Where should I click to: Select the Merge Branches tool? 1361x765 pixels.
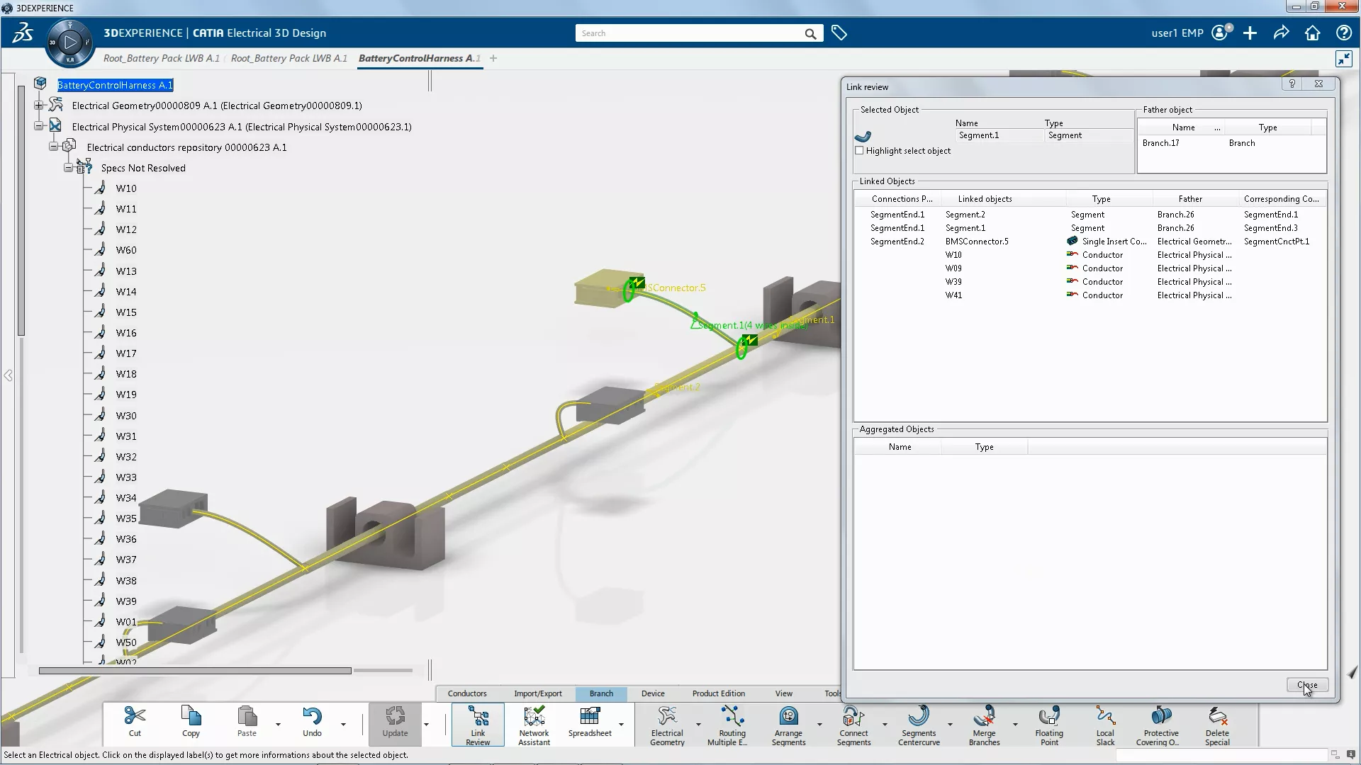[x=984, y=725]
